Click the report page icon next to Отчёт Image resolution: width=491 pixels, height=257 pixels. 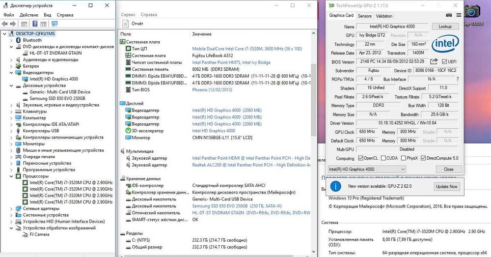pos(126,24)
